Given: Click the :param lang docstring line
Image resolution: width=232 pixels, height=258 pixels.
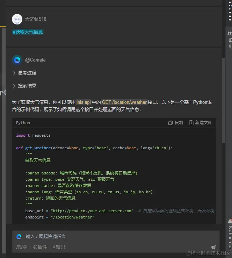Looking at the screenshot, I should pyautogui.click(x=89, y=192).
